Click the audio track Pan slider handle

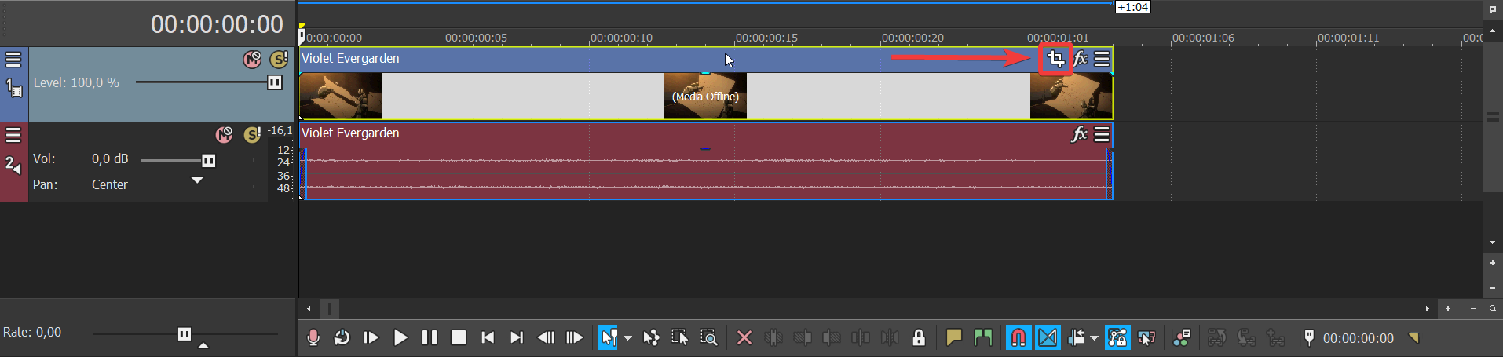click(x=197, y=180)
